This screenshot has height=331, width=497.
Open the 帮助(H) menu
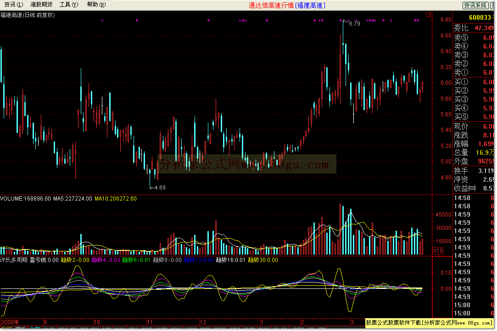(96, 5)
